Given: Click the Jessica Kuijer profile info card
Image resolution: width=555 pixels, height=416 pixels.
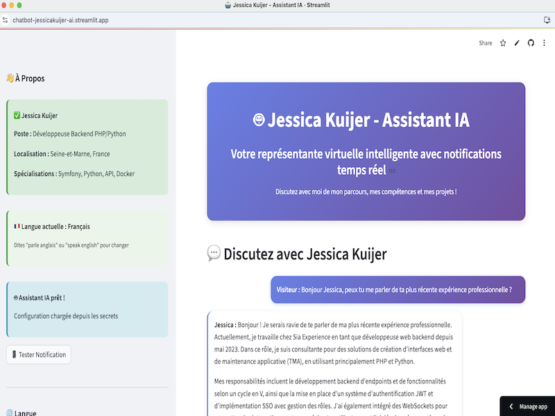Looking at the screenshot, I should 87,147.
